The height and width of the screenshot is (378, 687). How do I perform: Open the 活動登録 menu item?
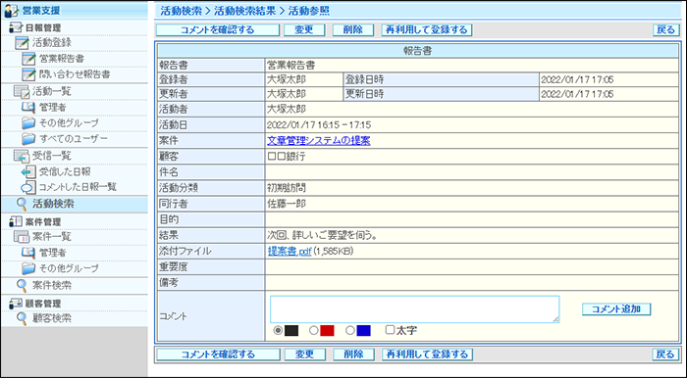pyautogui.click(x=51, y=43)
